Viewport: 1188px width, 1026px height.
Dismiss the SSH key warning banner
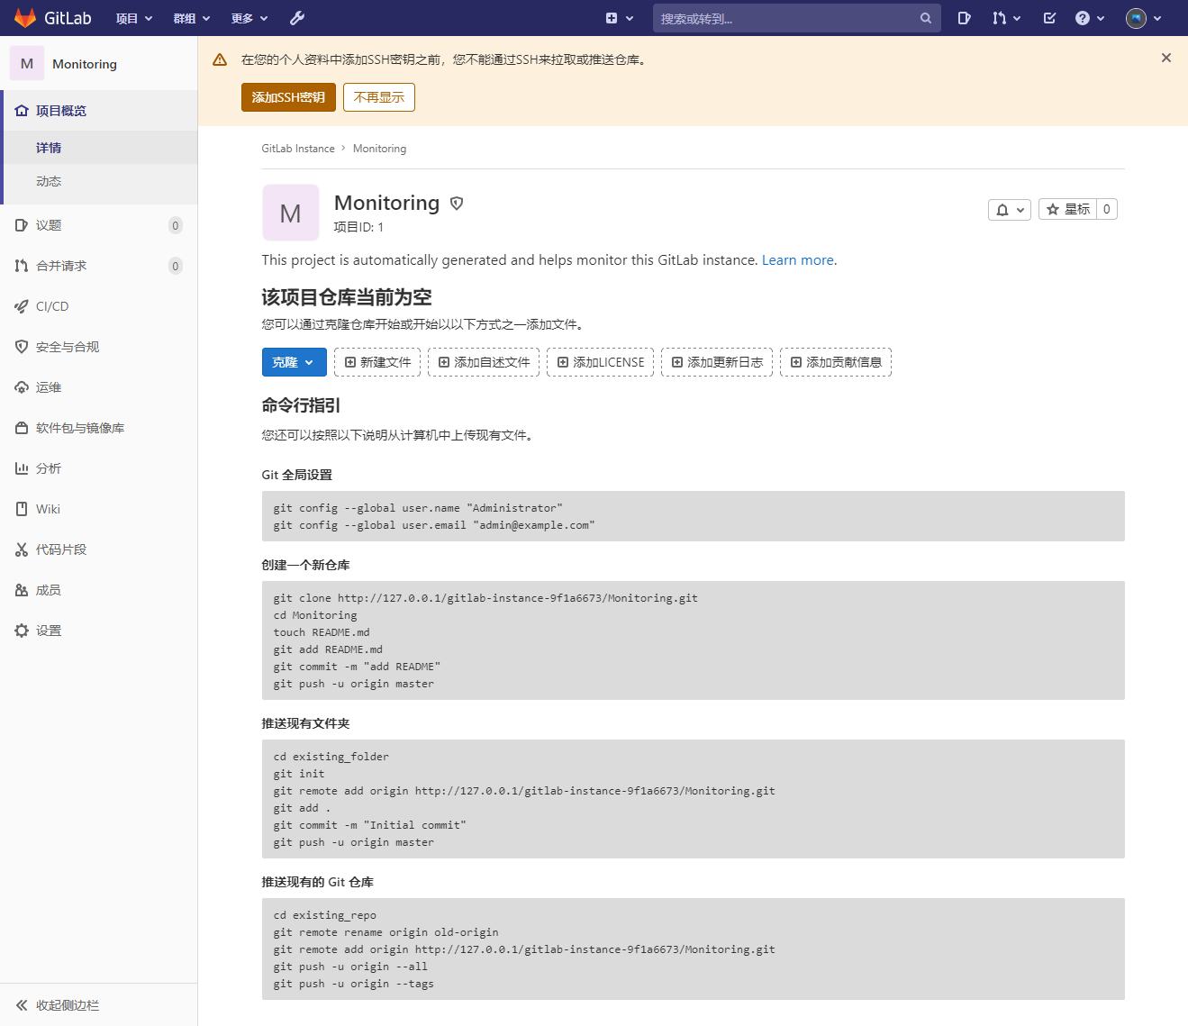pos(1166,58)
